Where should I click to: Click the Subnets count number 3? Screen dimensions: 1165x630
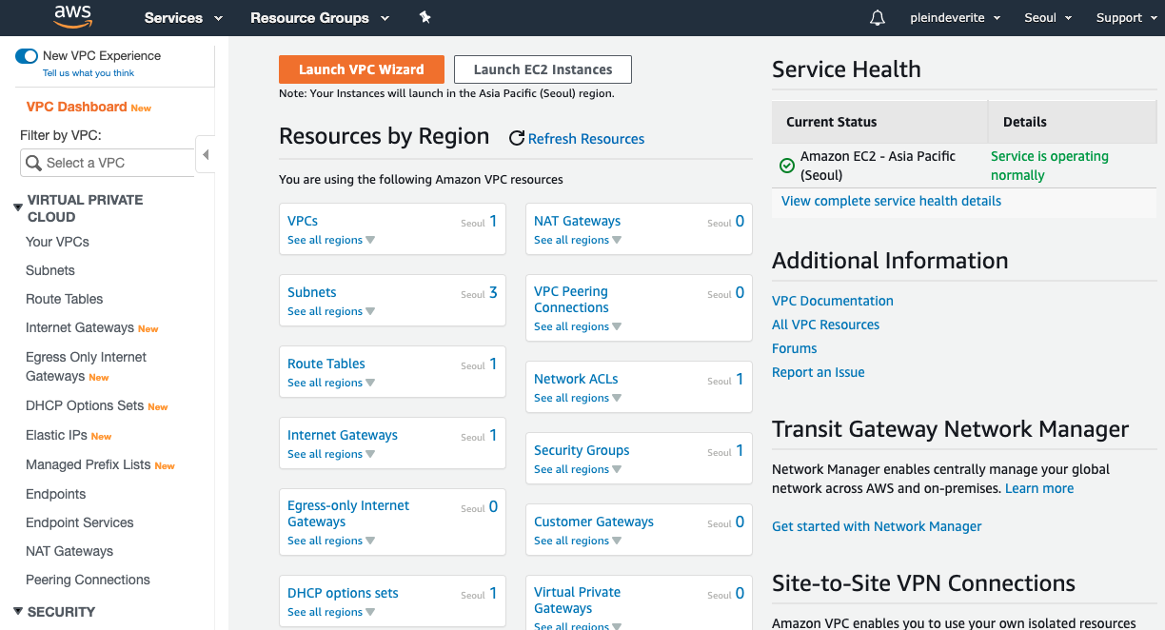493,292
